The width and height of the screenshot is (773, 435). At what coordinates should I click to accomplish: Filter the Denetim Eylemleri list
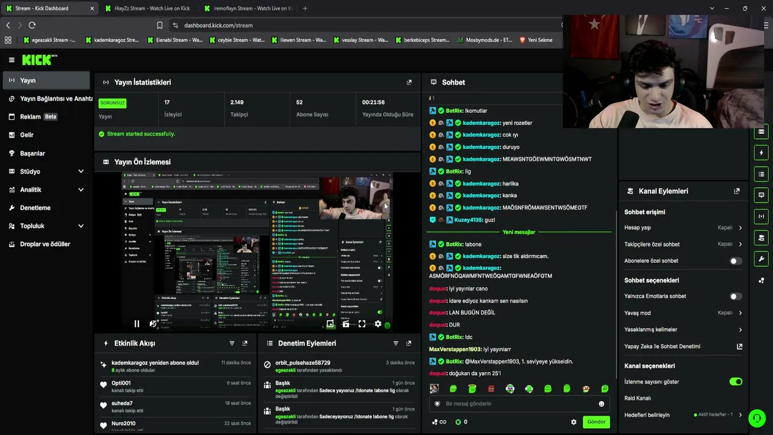[396, 343]
